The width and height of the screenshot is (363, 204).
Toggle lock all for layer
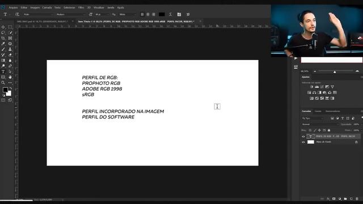coord(329,130)
